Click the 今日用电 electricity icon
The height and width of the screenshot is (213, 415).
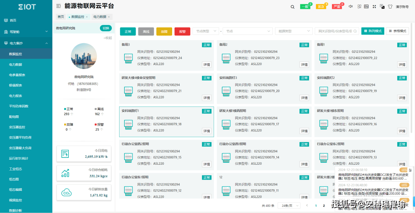[65, 154]
